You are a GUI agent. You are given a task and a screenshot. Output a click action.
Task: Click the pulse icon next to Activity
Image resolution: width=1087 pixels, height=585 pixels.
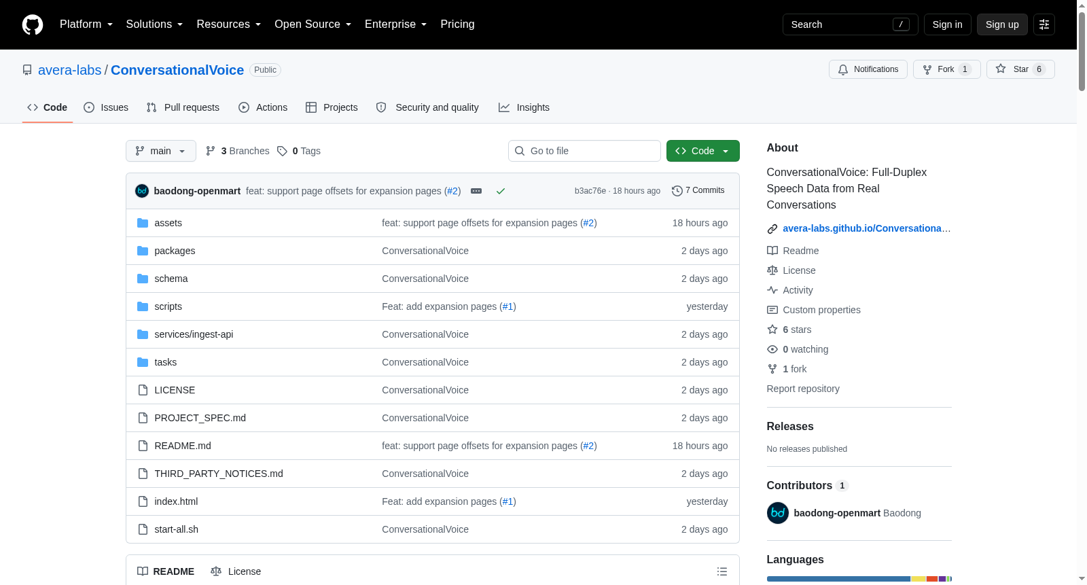coord(772,290)
